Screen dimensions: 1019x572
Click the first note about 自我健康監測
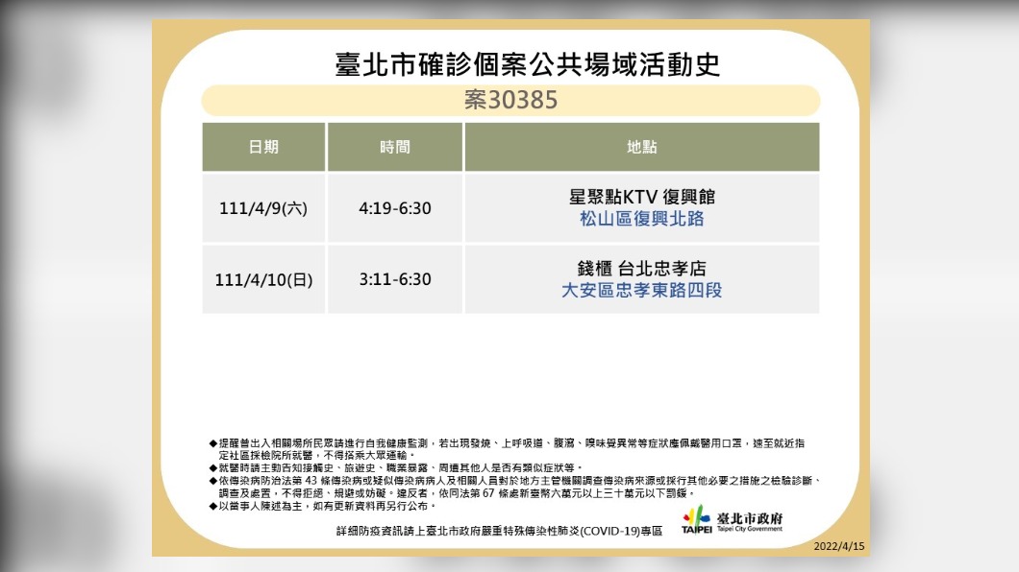point(507,449)
